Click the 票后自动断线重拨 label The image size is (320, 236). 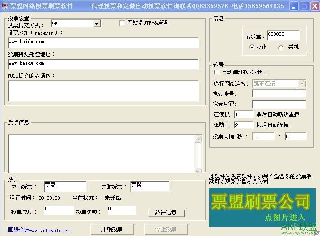click(278, 114)
